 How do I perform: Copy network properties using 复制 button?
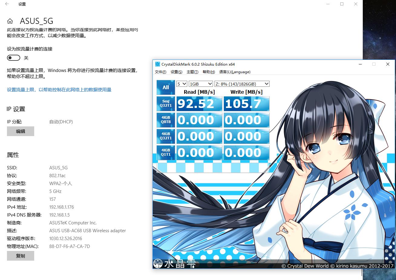[x=20, y=256]
